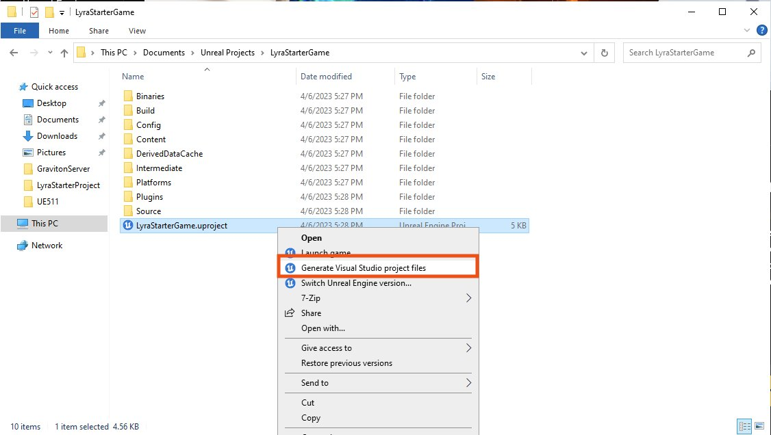Click the Documents icon in Quick access
The height and width of the screenshot is (435, 771).
pyautogui.click(x=28, y=120)
